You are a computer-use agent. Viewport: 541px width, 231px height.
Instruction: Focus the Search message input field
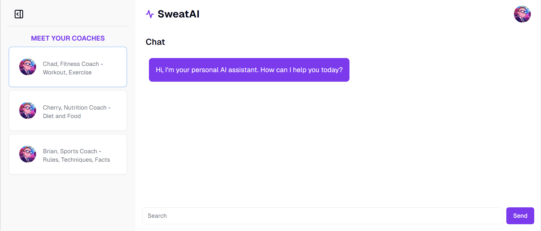(322, 216)
